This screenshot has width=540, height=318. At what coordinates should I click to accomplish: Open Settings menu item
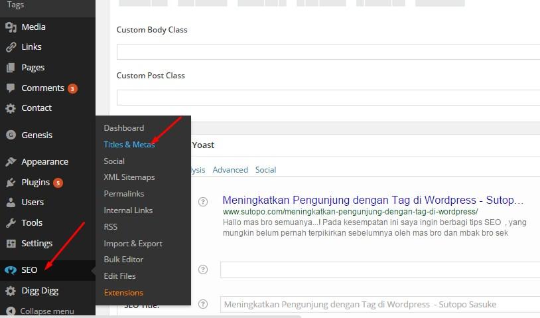37,243
